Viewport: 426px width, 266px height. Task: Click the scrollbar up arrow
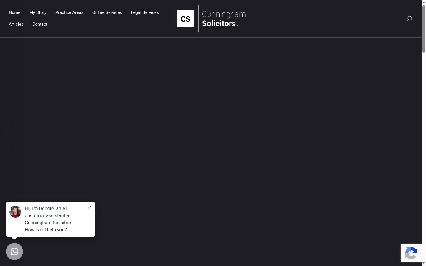pyautogui.click(x=424, y=2)
